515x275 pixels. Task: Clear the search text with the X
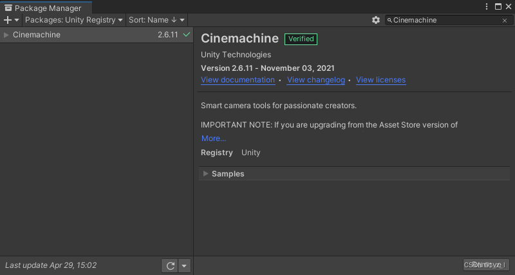[x=505, y=21]
